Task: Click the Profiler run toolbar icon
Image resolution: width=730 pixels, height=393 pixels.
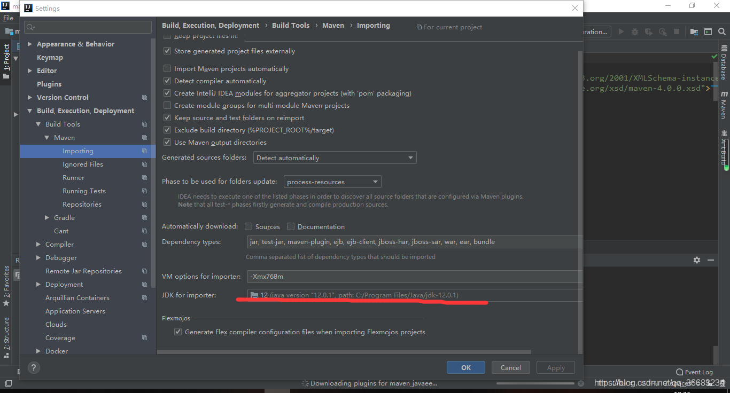Action: (663, 32)
